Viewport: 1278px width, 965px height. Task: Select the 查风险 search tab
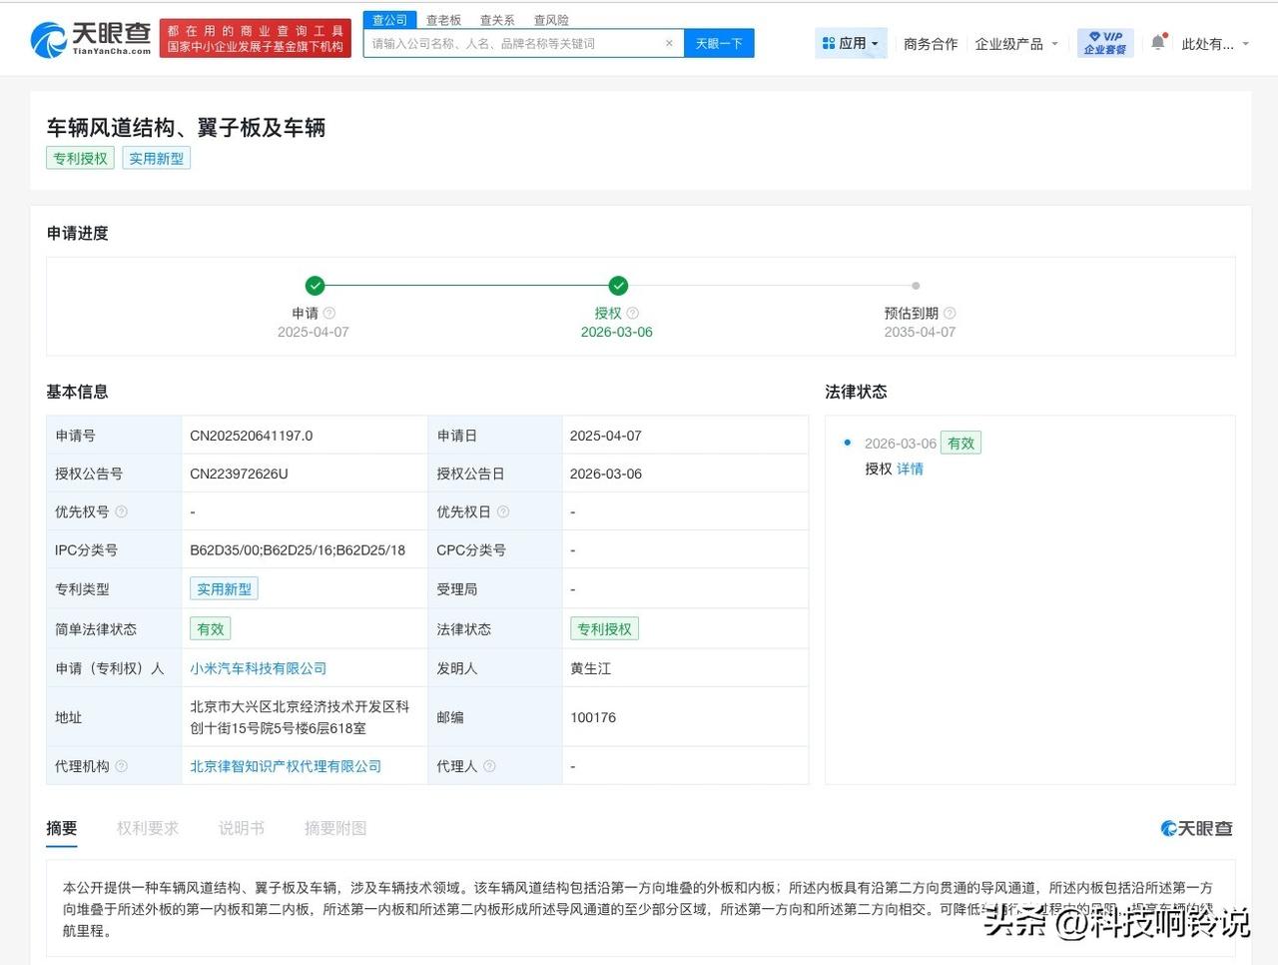click(x=550, y=19)
